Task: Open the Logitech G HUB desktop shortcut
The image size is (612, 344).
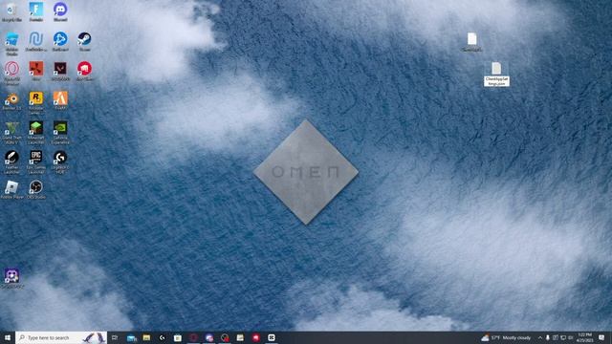Action: (60, 162)
